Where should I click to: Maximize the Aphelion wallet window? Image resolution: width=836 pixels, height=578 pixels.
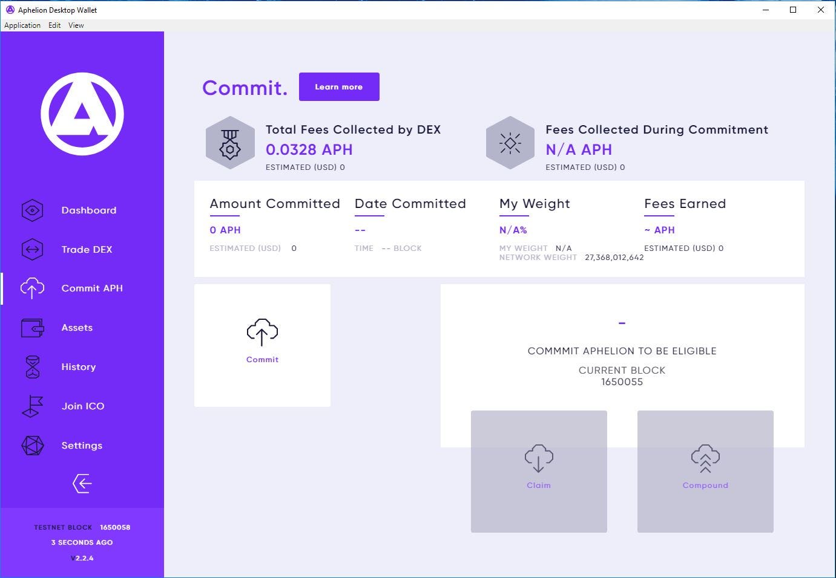click(x=793, y=10)
